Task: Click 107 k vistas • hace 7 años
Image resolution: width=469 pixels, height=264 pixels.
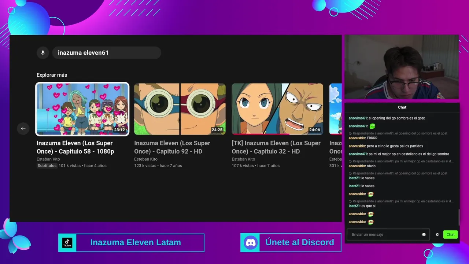Action: click(x=256, y=166)
